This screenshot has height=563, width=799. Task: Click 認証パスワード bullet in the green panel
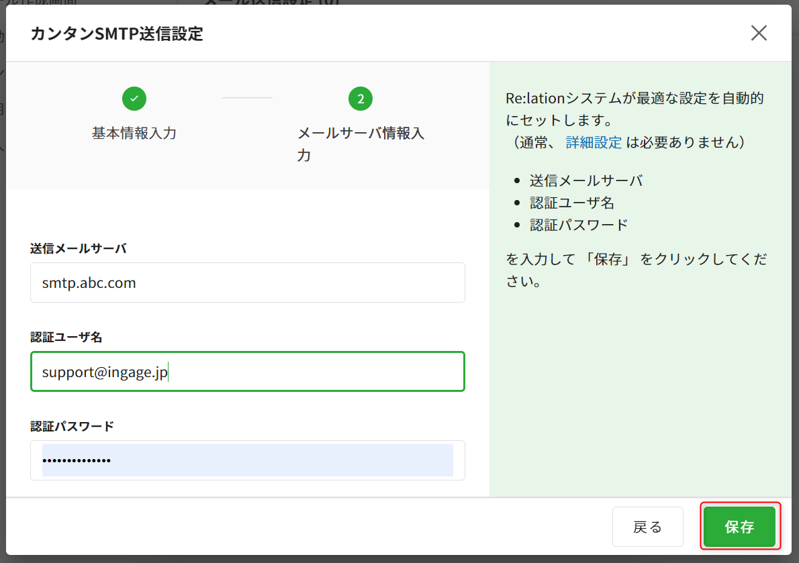click(x=579, y=225)
